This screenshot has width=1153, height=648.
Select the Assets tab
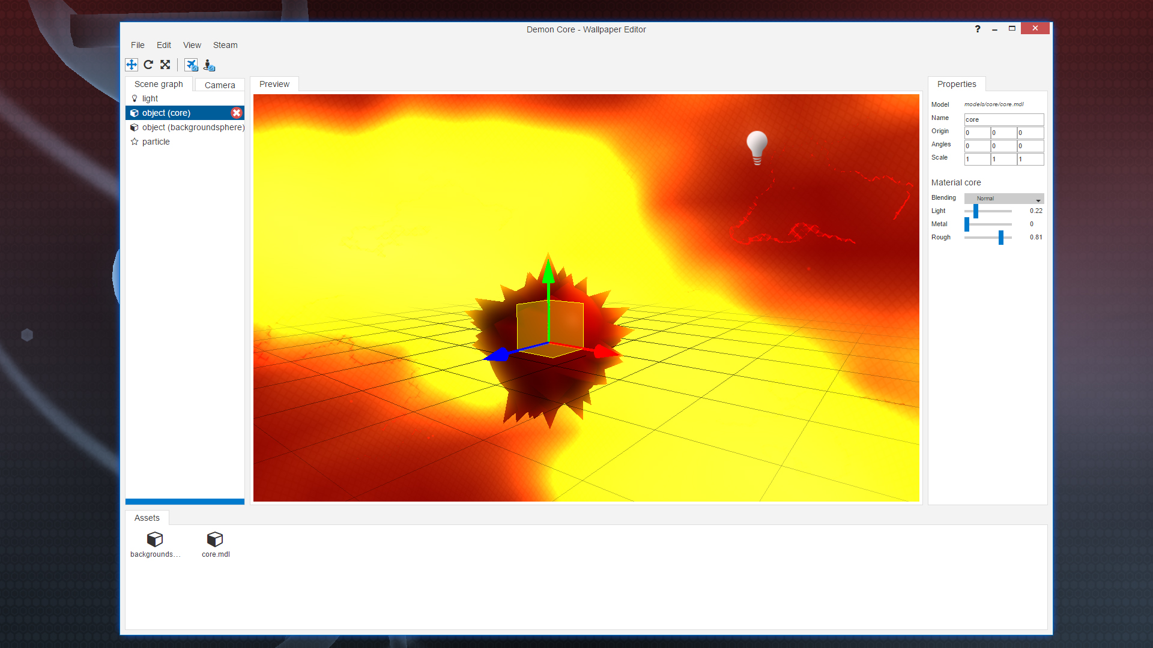(147, 518)
